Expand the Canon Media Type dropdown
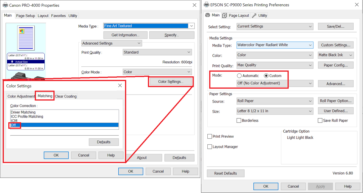363x193 pixels. pos(191,26)
